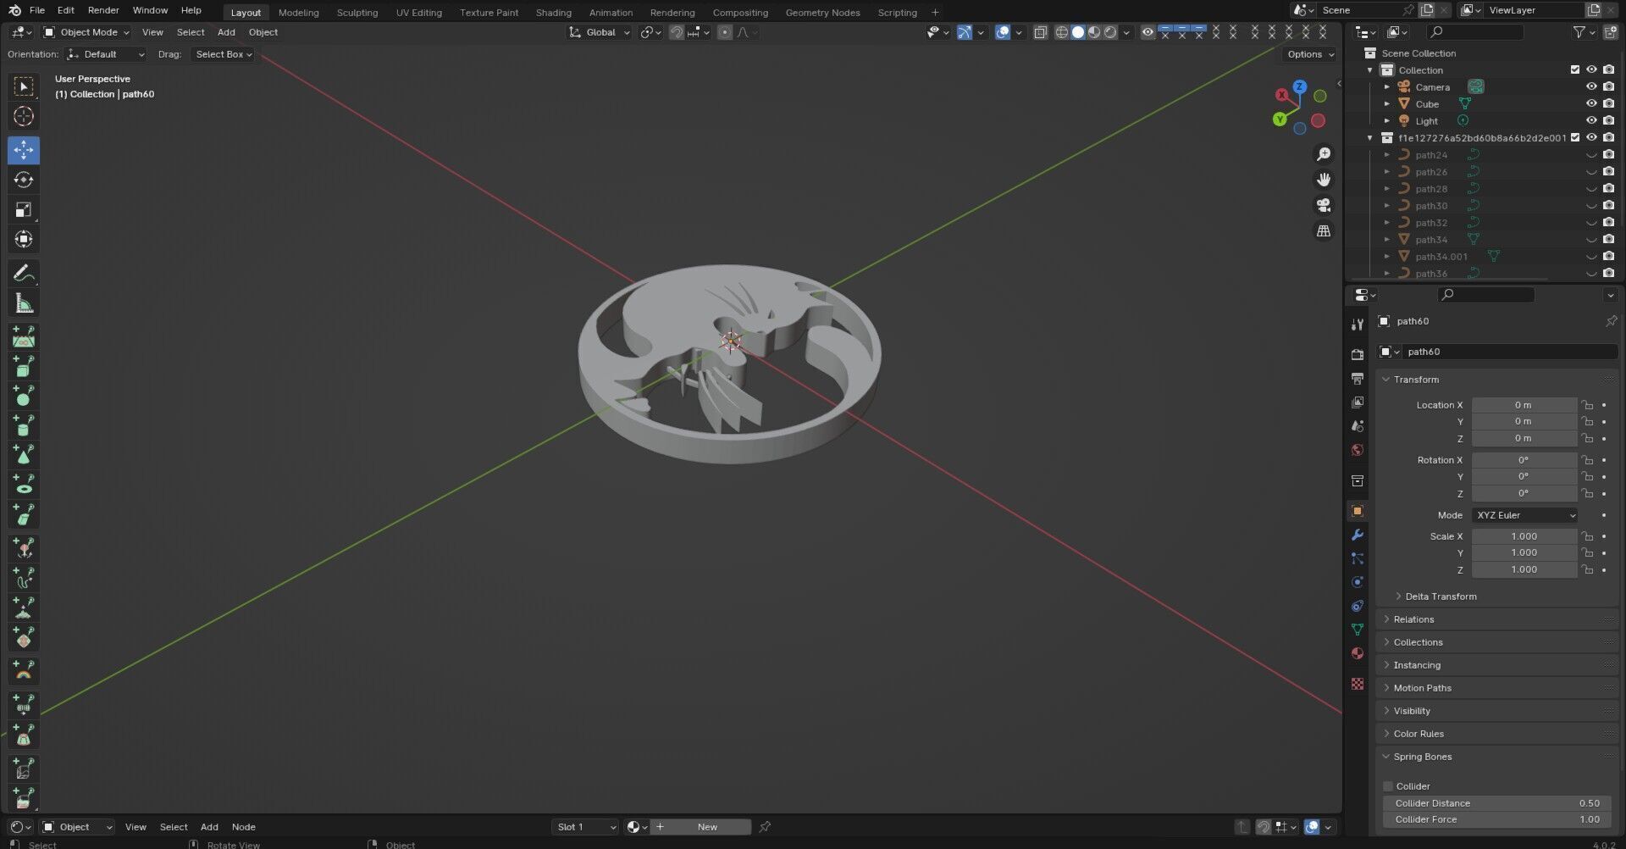Viewport: 1626px width, 849px height.
Task: Hide the Cube object in viewport
Action: coord(1591,103)
